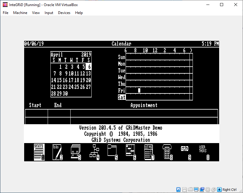Click the right arrow after 6 in timeline
Screen dimensions: 243x193
[191, 51]
